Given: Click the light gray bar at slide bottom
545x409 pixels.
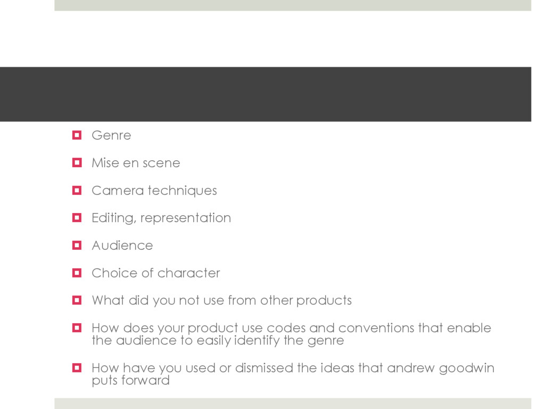Looking at the screenshot, I should (293, 404).
